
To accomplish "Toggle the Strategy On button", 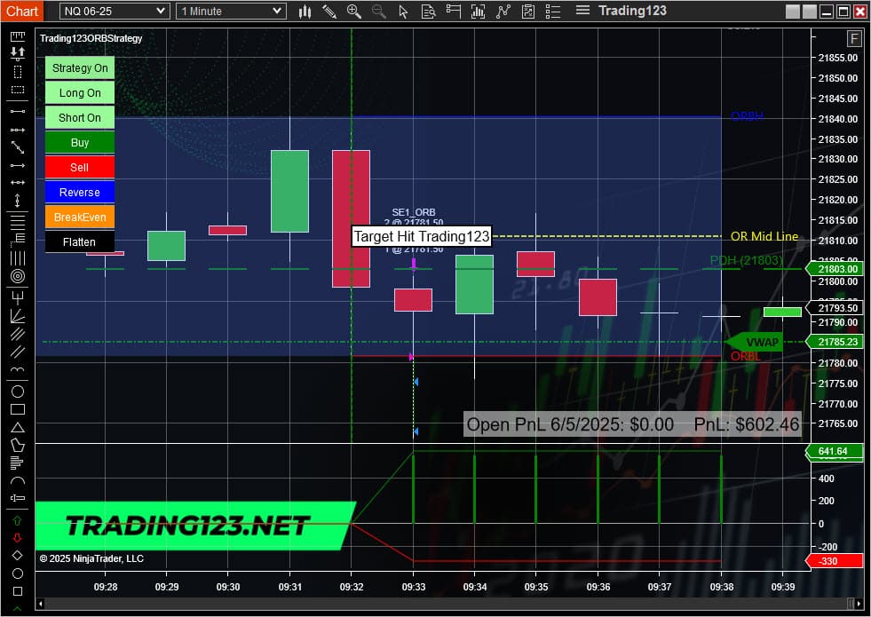I will 79,67.
